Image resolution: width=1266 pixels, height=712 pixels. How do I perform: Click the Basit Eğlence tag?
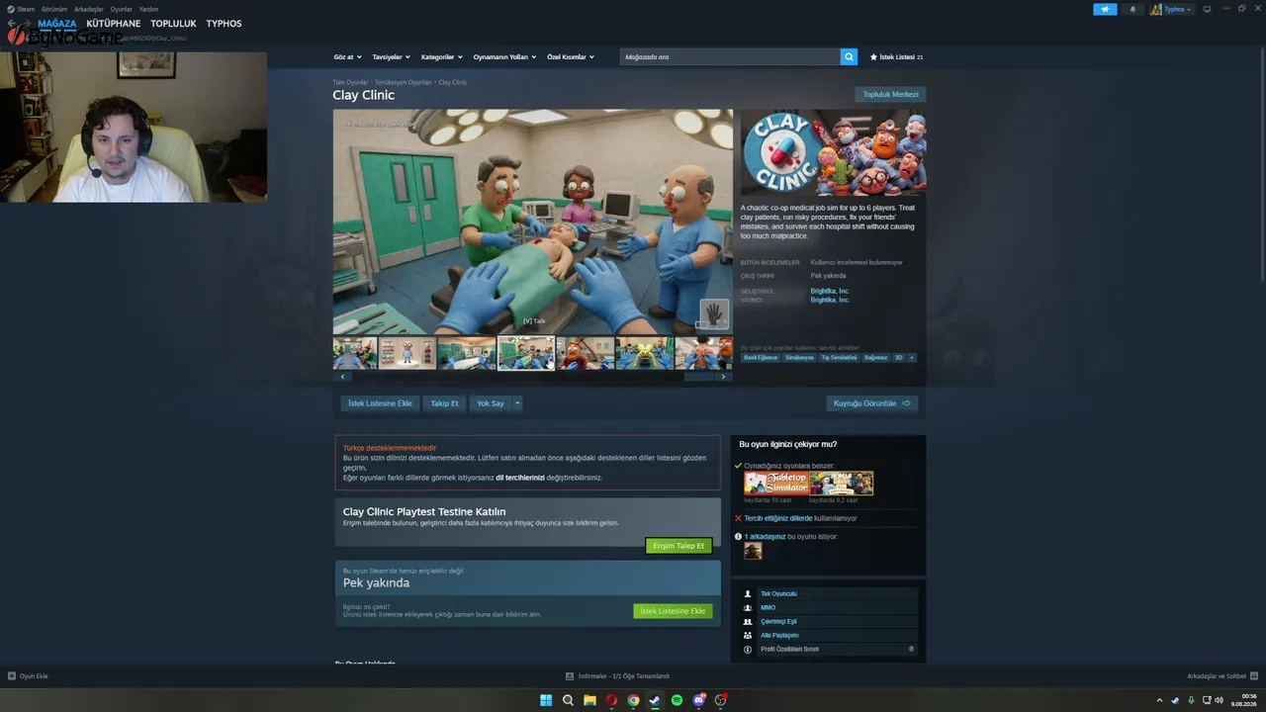click(x=762, y=358)
